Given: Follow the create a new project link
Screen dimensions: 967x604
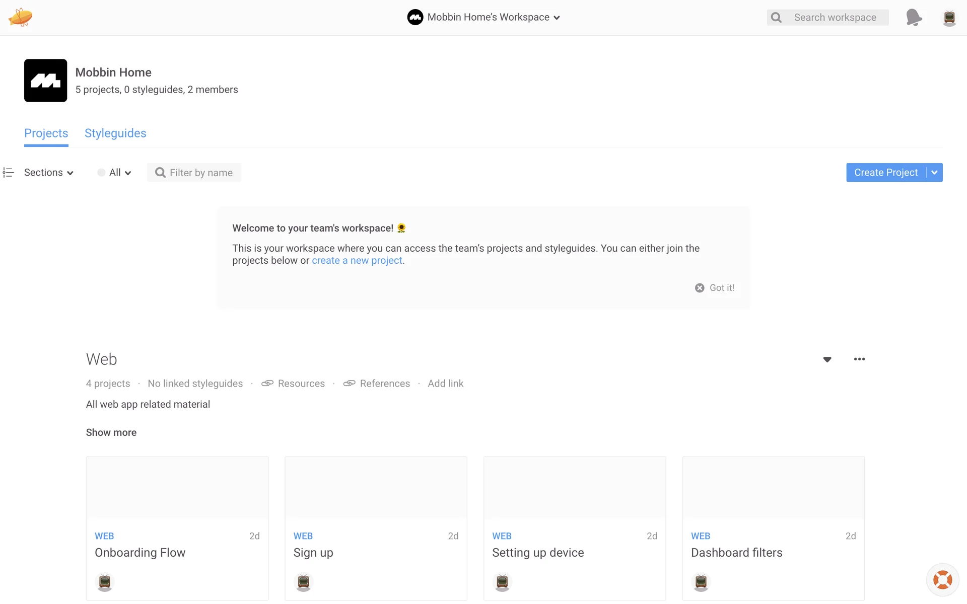Looking at the screenshot, I should (357, 261).
